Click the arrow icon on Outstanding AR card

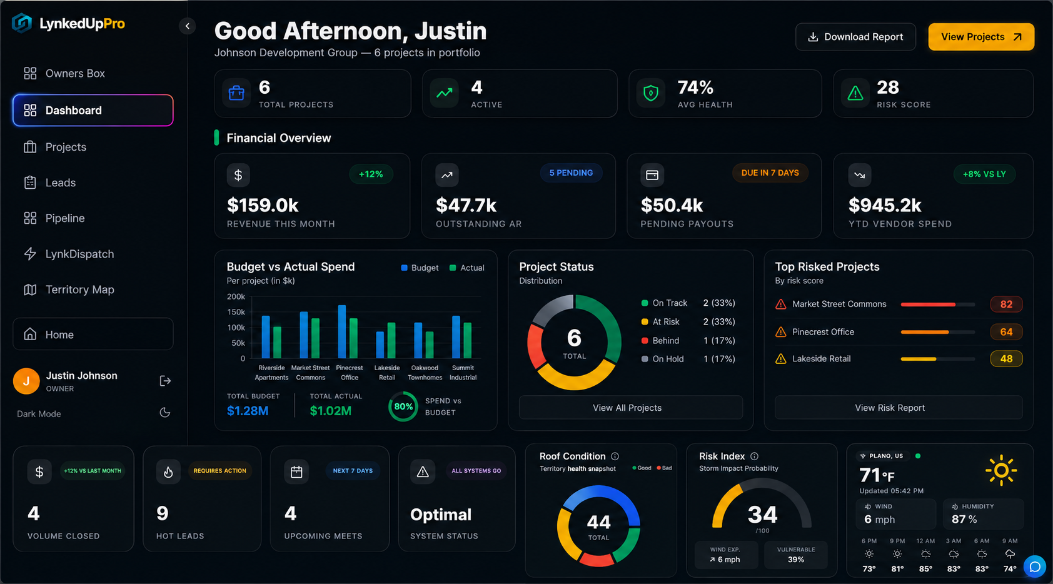pos(447,175)
